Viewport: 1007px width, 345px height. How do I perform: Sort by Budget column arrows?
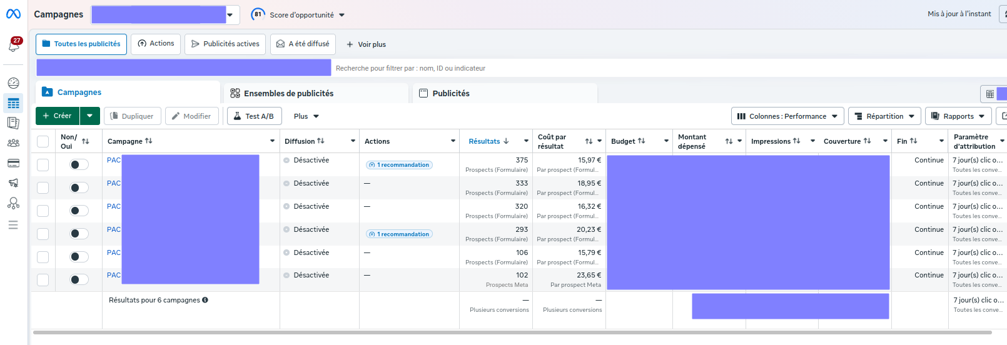point(642,141)
